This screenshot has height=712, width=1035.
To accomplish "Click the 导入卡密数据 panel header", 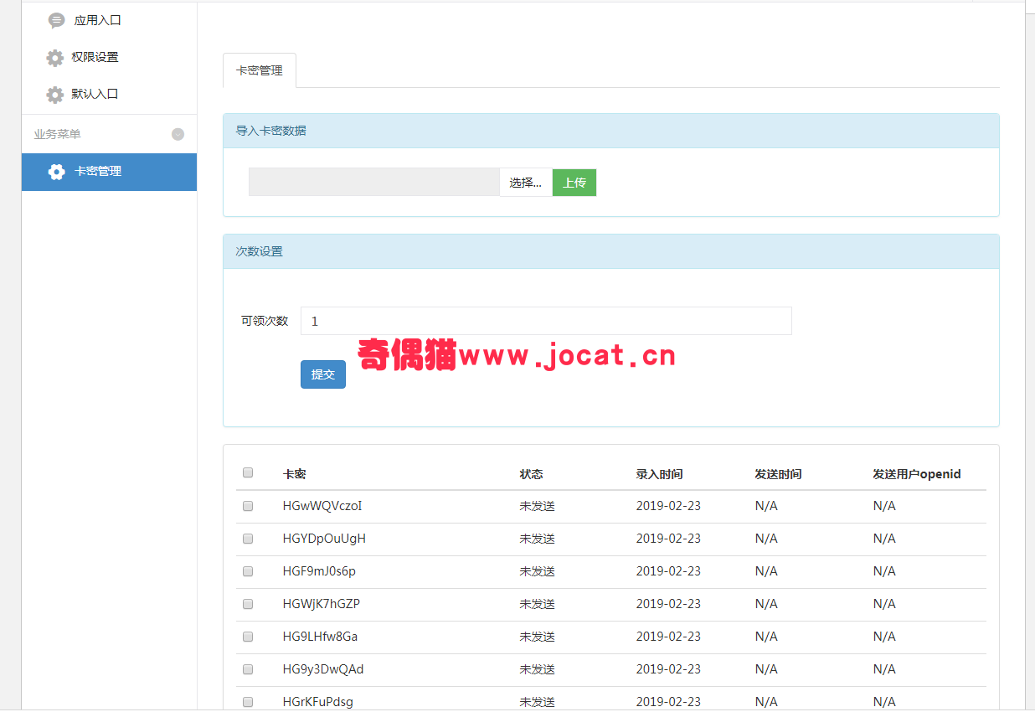I will coord(611,131).
